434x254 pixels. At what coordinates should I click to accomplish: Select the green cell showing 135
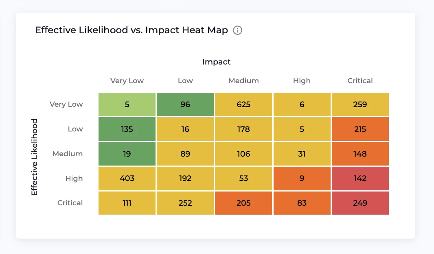[127, 129]
